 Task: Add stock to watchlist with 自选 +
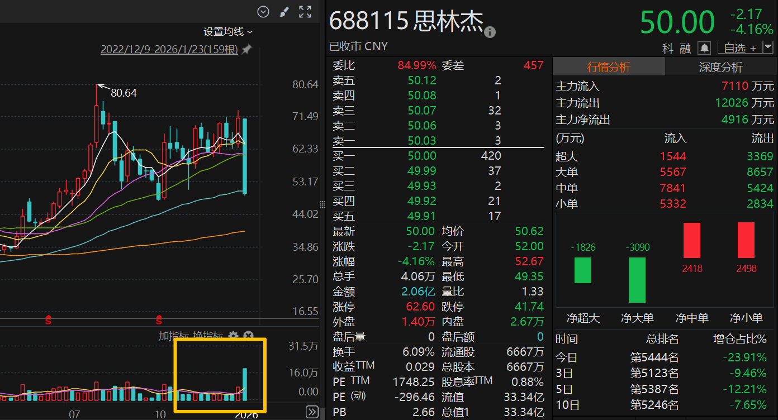click(x=740, y=48)
